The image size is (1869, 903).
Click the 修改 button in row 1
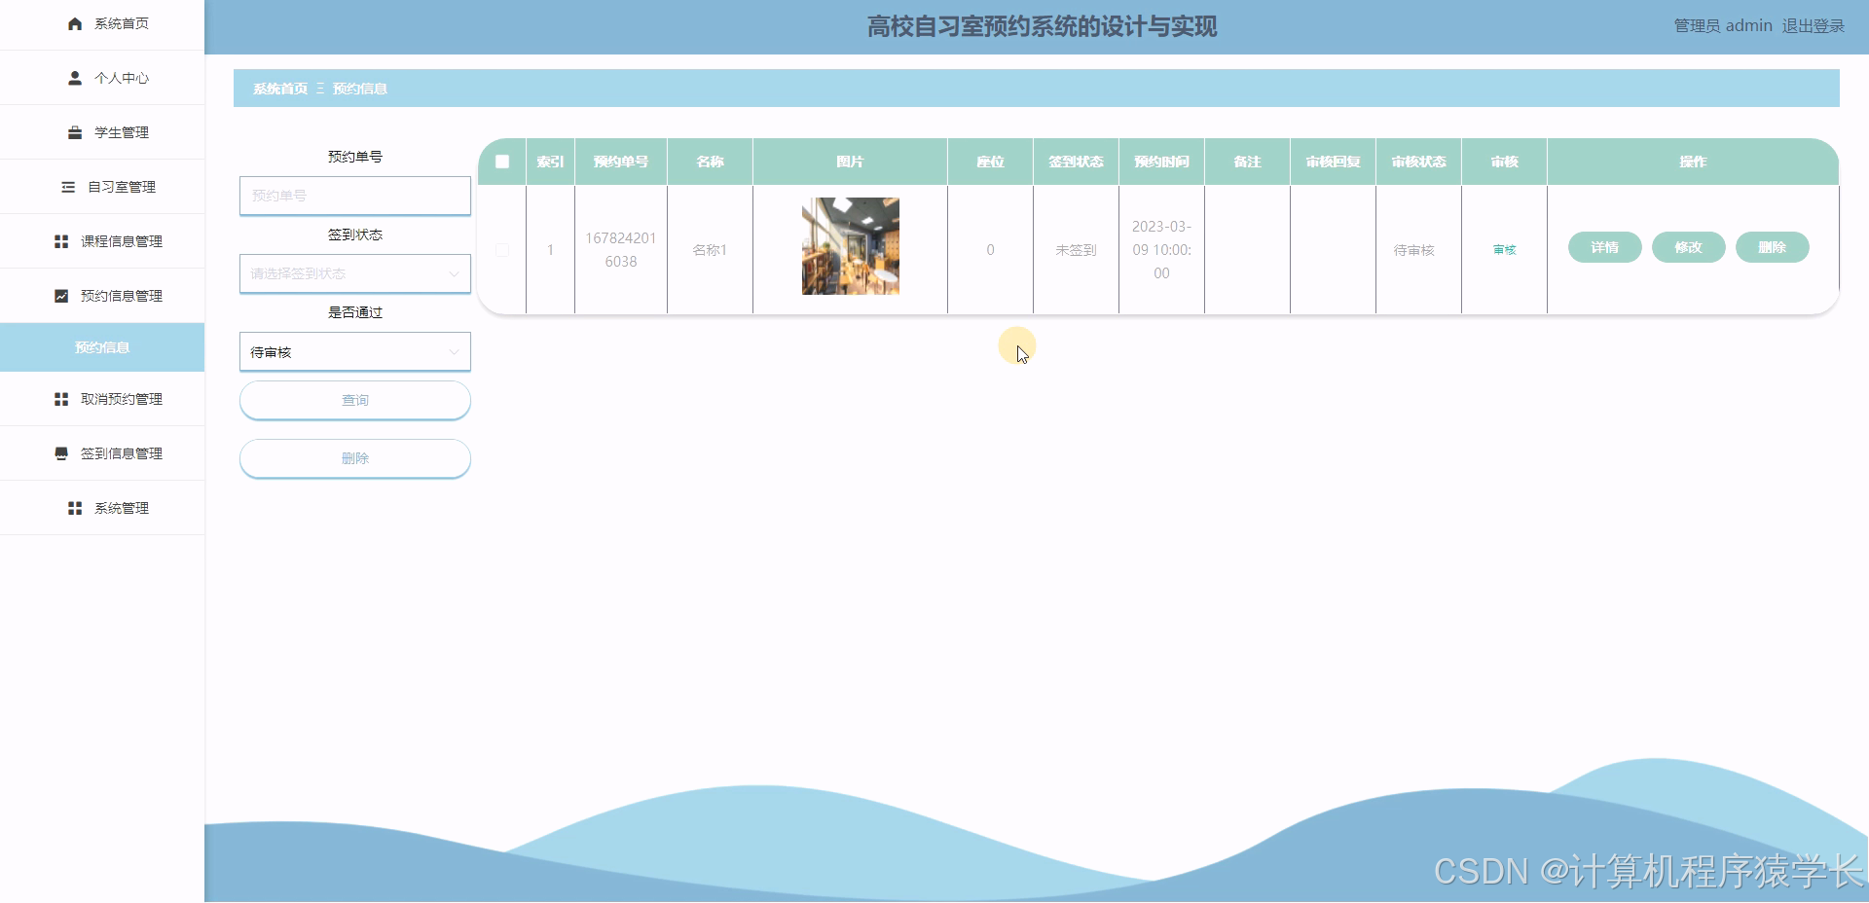(x=1689, y=247)
